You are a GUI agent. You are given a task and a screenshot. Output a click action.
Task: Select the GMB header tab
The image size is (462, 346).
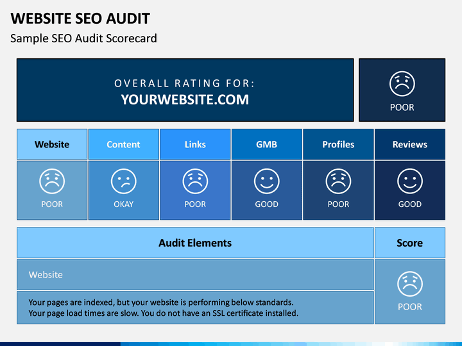pyautogui.click(x=267, y=144)
